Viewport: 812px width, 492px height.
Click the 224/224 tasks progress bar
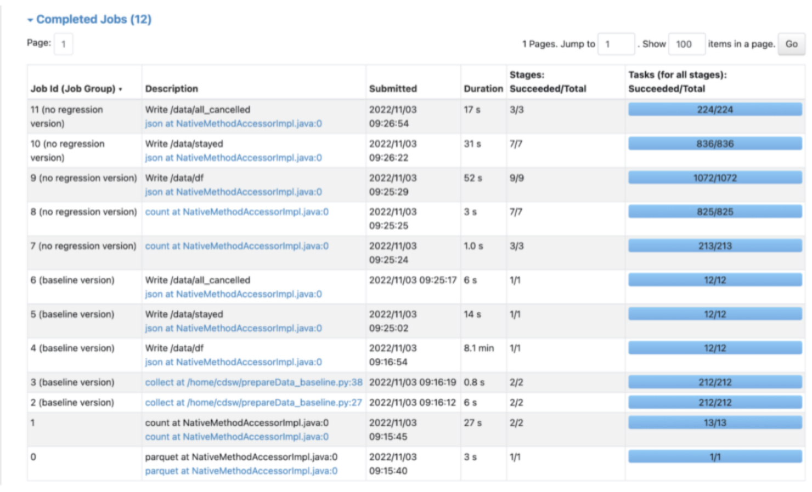point(714,110)
